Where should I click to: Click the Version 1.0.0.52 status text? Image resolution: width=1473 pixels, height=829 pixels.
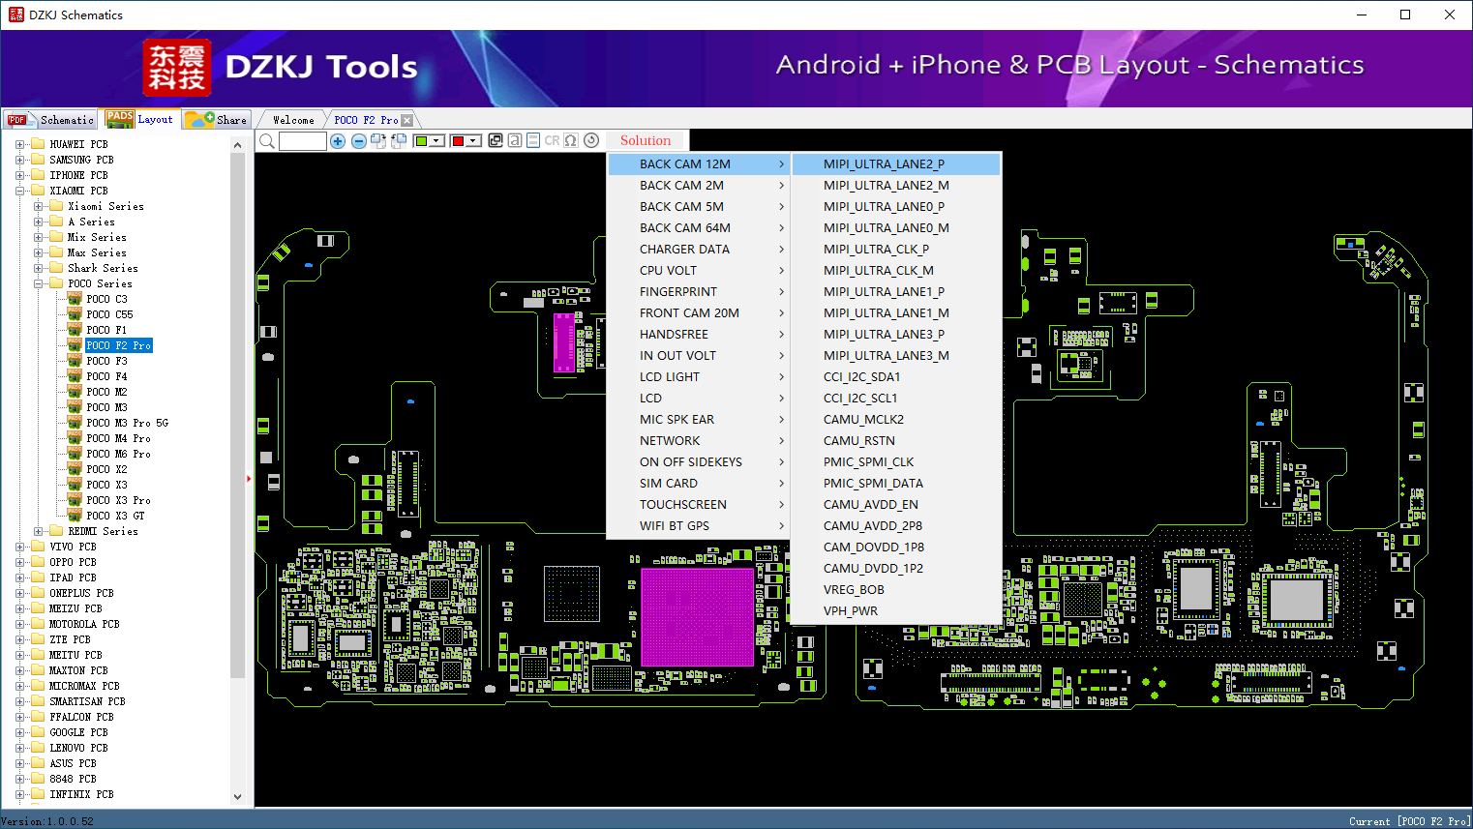(x=48, y=821)
